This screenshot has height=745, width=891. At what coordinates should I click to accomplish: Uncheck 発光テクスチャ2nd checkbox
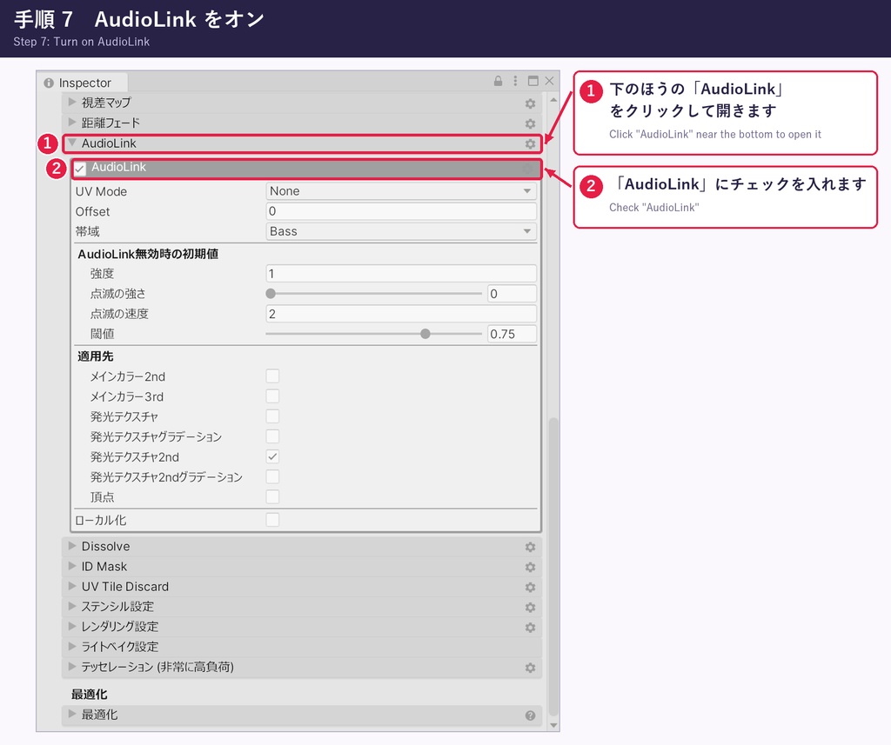pos(272,456)
